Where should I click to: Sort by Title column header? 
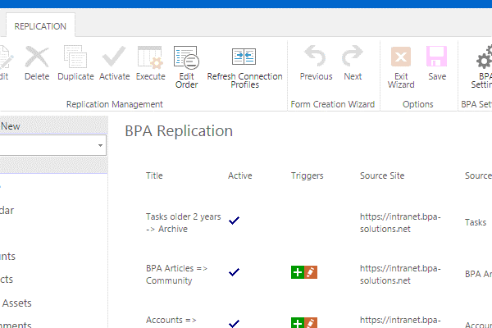[154, 175]
